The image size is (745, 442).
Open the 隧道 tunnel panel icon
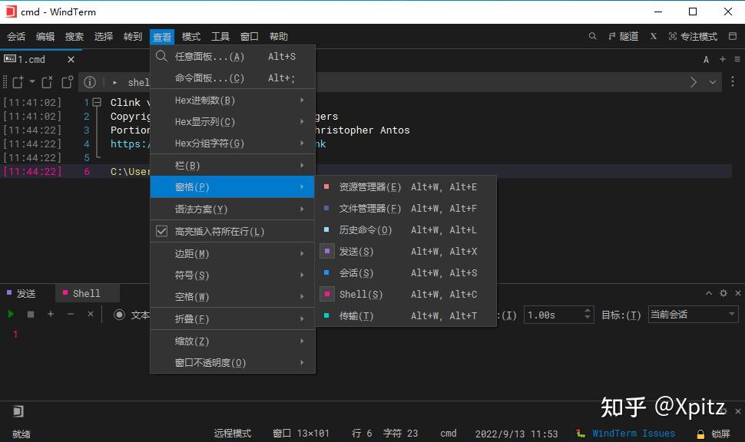619,36
